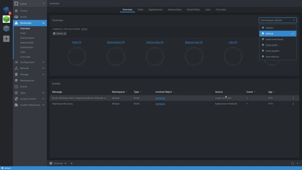The height and width of the screenshot is (170, 302).
Task: Sort events by Count column
Action: (251, 92)
